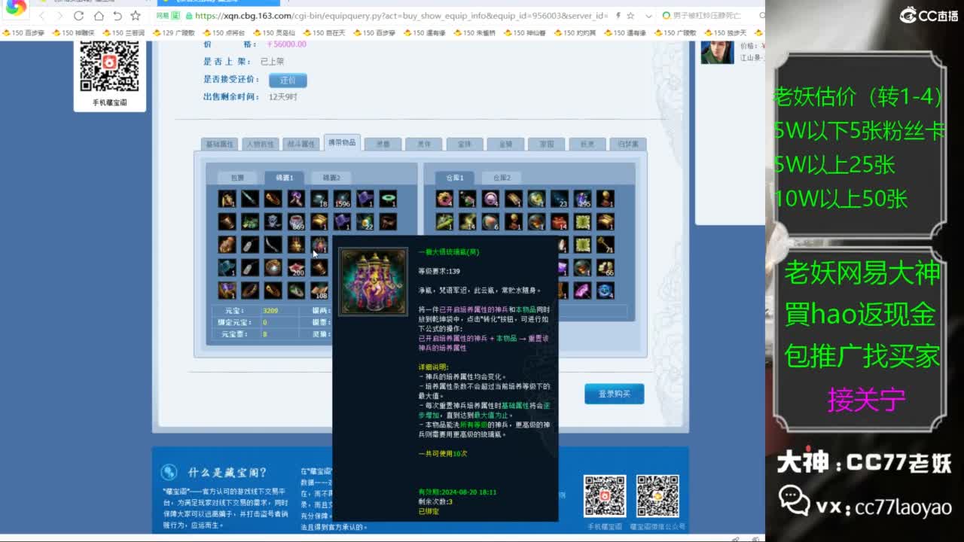Select the 锦囊1 inventory tab
Image resolution: width=964 pixels, height=542 pixels.
tap(284, 178)
